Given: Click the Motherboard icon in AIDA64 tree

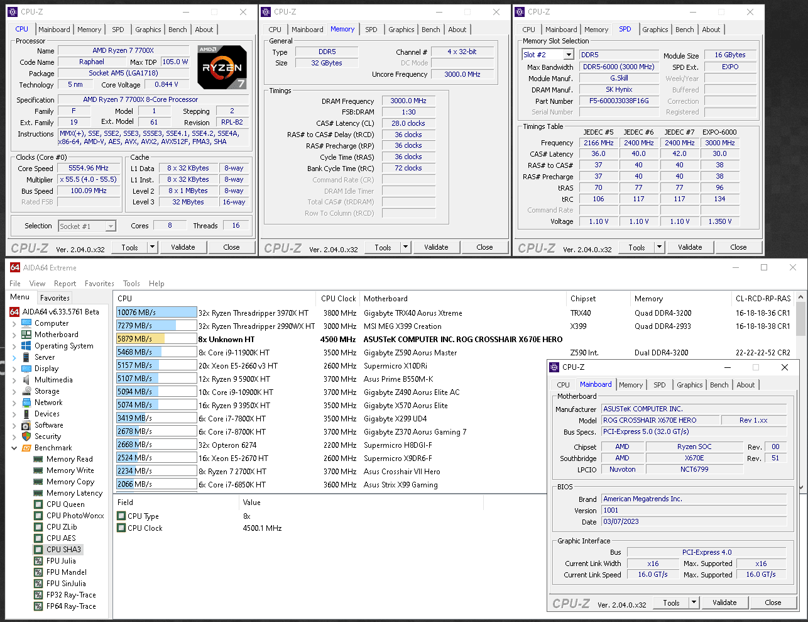Looking at the screenshot, I should pyautogui.click(x=26, y=335).
